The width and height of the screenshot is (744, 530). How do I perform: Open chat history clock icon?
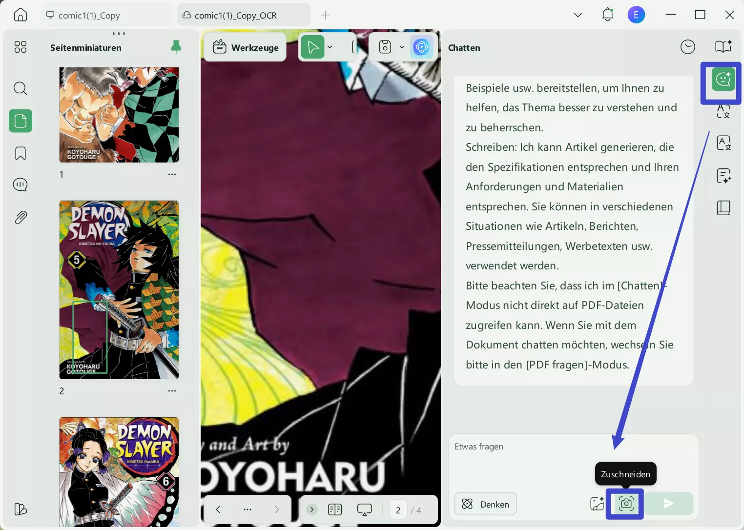(688, 47)
